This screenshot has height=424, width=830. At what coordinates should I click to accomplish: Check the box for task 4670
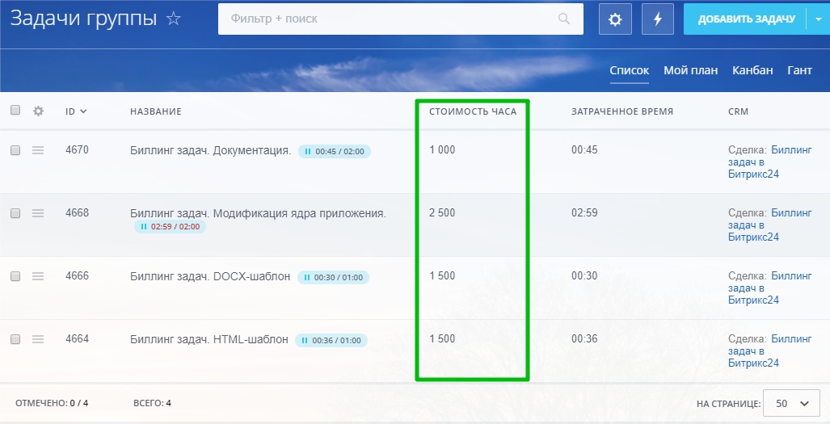[15, 150]
